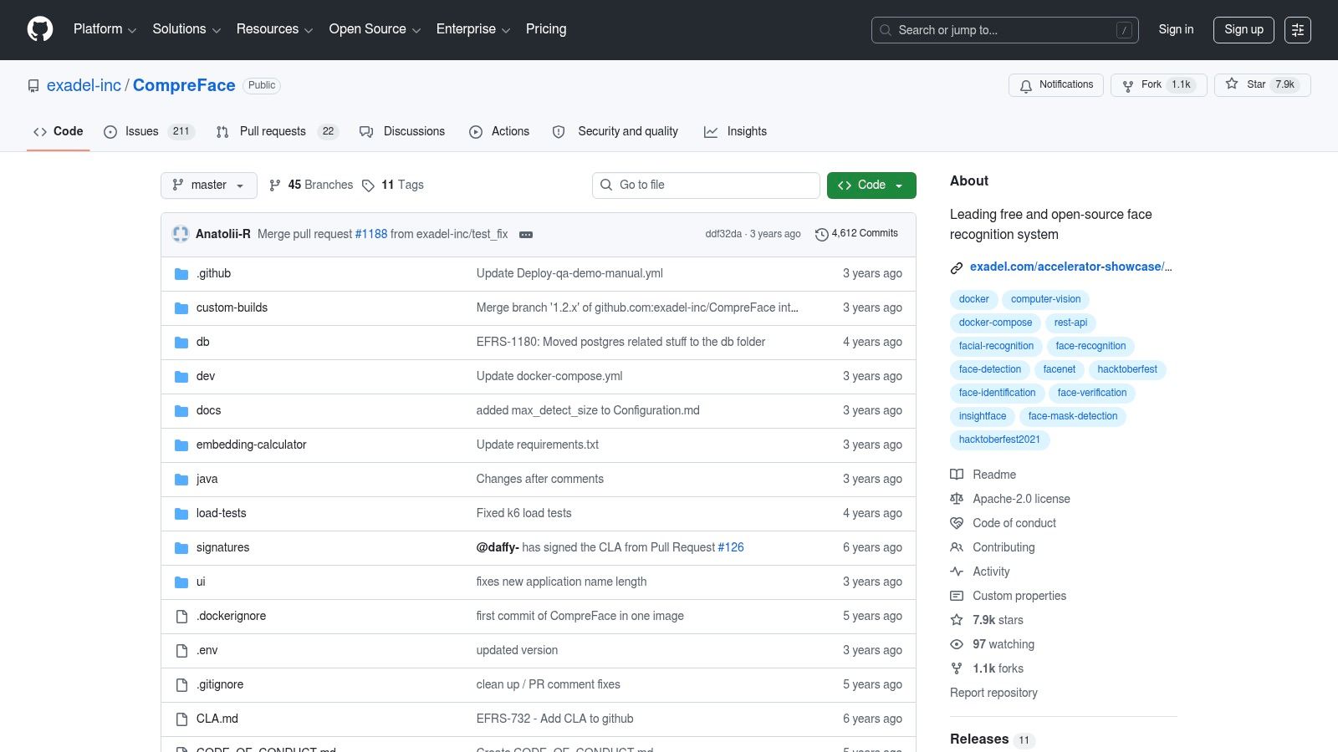
Task: Expand the commit message ellipsis icon
Action: point(526,235)
